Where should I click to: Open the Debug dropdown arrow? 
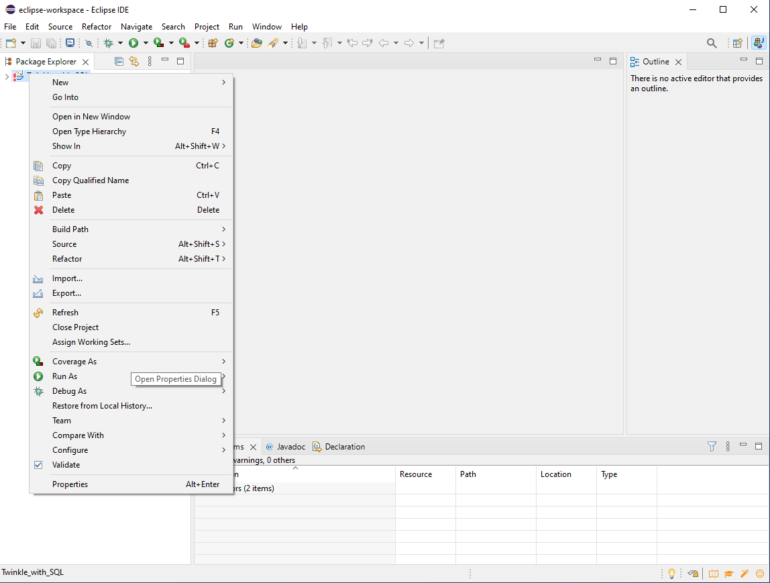click(120, 43)
